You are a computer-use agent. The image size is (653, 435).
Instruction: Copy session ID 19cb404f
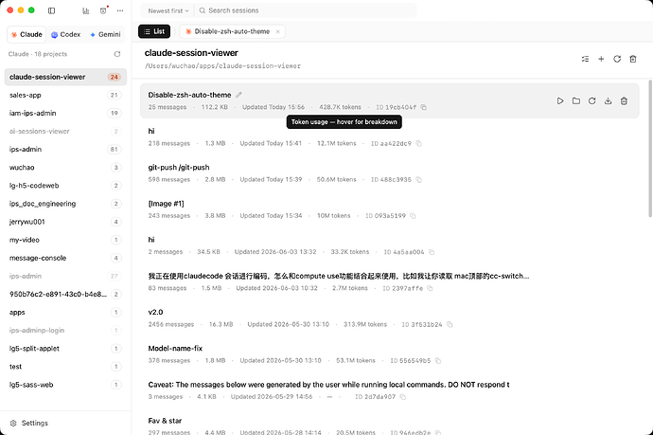[424, 108]
